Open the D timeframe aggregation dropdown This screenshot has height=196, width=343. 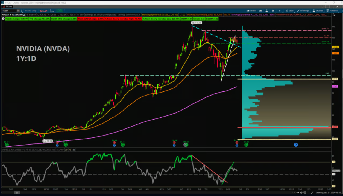[x=279, y=11]
